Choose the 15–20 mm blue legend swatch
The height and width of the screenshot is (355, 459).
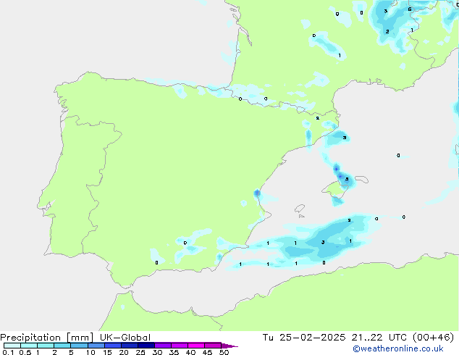pyautogui.click(x=113, y=346)
